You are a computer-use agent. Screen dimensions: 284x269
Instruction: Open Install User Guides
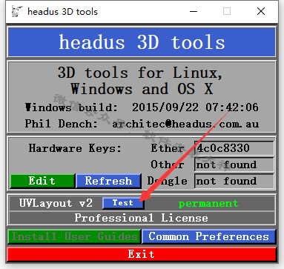coord(74,236)
